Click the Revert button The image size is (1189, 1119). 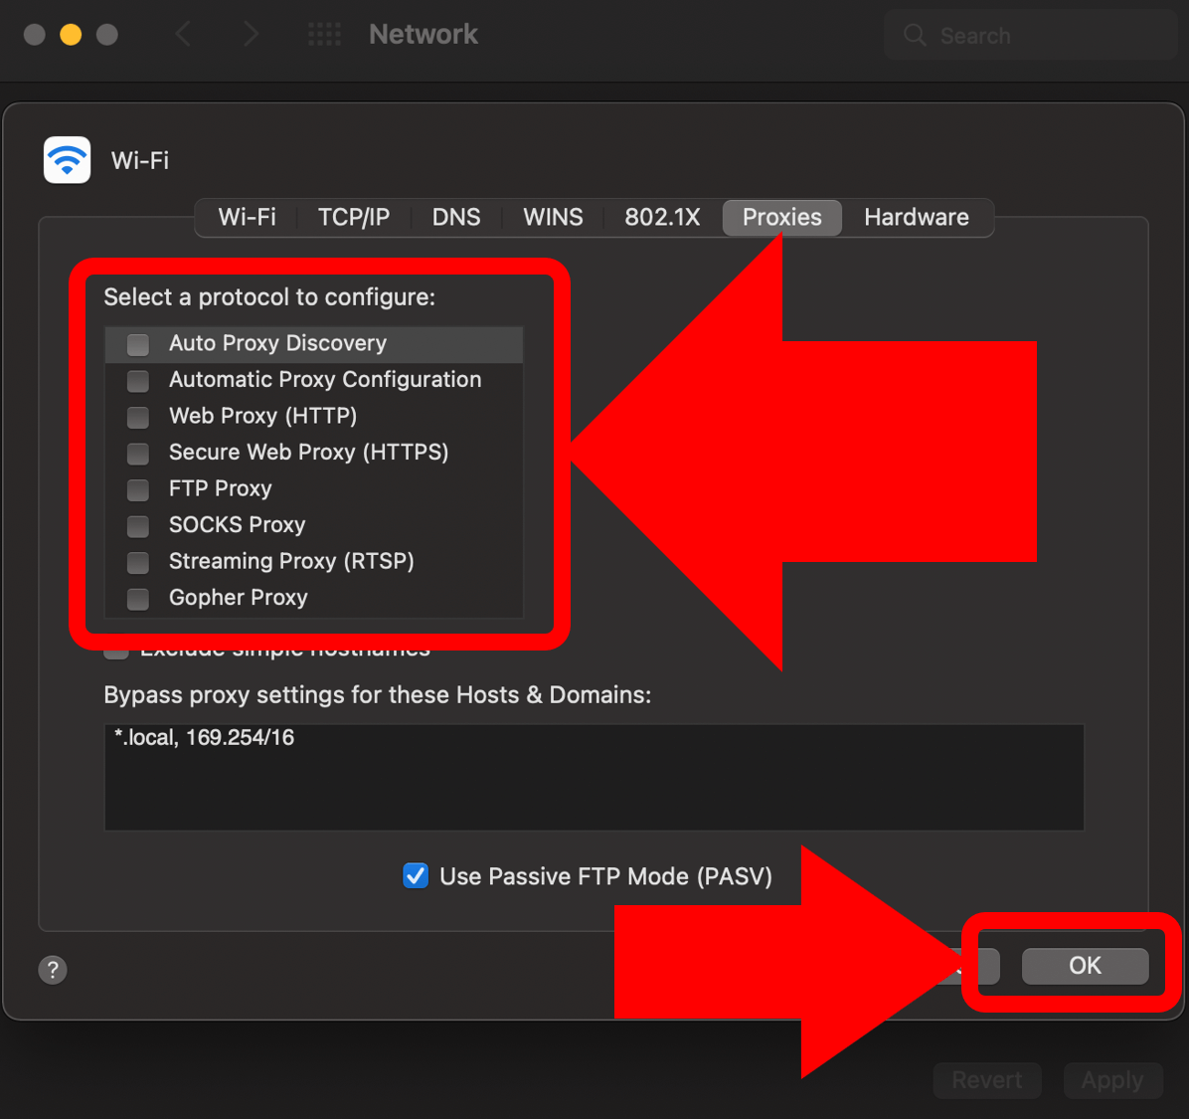coord(986,1079)
